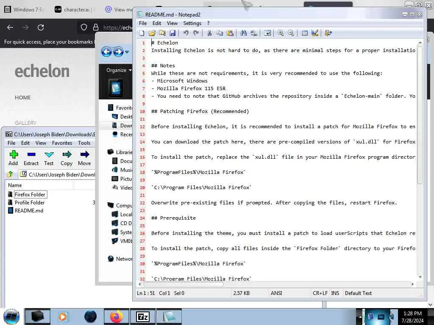The height and width of the screenshot is (325, 434).
Task: Click Name column header in 7-Zip
Action: point(40,185)
